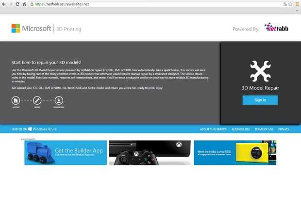This screenshot has width=301, height=215.
Task: Open the About This Service link
Action: click(213, 130)
